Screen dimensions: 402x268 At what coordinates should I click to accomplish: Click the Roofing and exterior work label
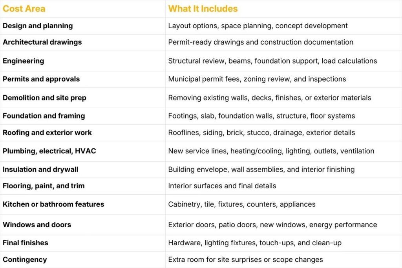point(47,133)
